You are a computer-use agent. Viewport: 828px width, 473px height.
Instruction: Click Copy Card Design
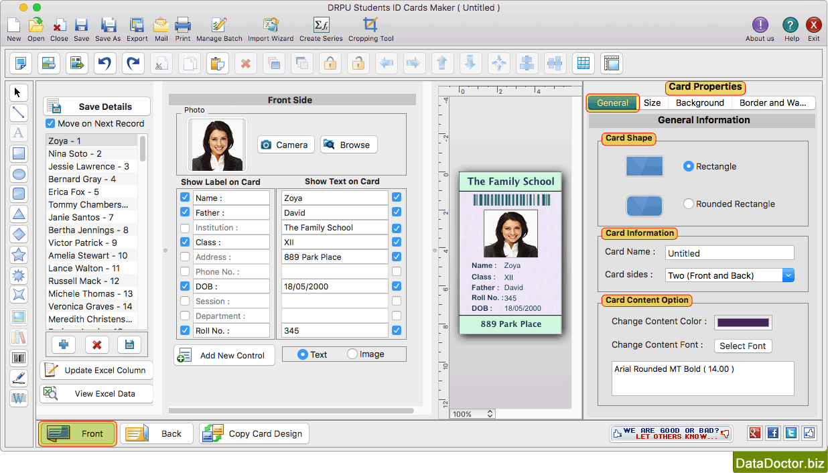point(255,433)
